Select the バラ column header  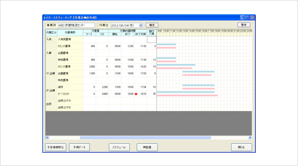102,34
